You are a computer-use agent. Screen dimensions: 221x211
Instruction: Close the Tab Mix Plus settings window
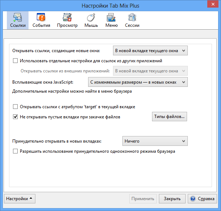tap(213, 4)
